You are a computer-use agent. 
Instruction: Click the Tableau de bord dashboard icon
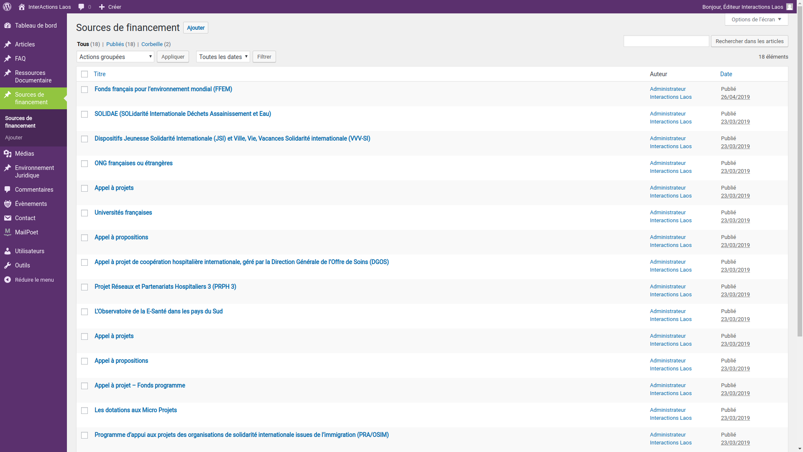click(8, 26)
